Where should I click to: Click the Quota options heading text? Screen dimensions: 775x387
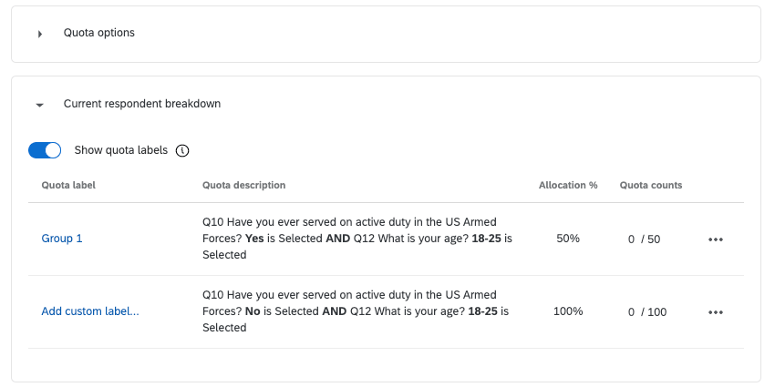(98, 33)
